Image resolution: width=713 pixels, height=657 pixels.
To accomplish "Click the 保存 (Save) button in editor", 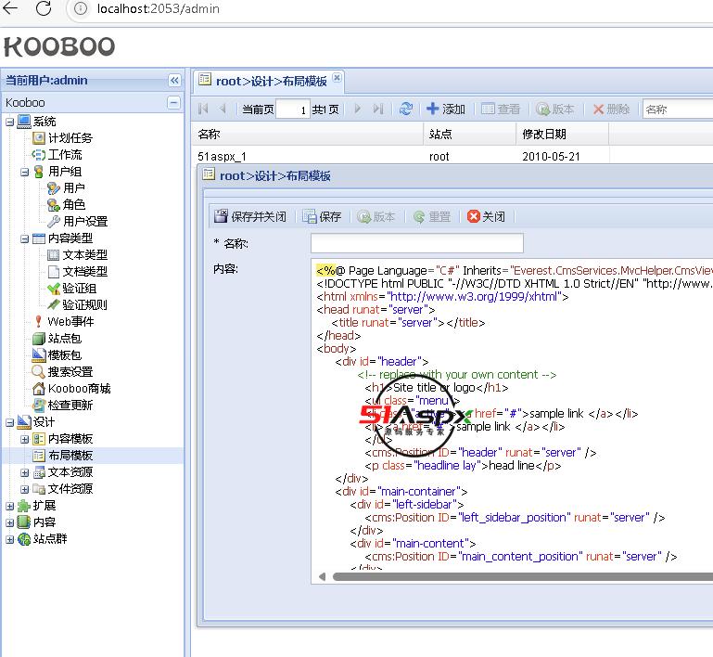I will [322, 216].
